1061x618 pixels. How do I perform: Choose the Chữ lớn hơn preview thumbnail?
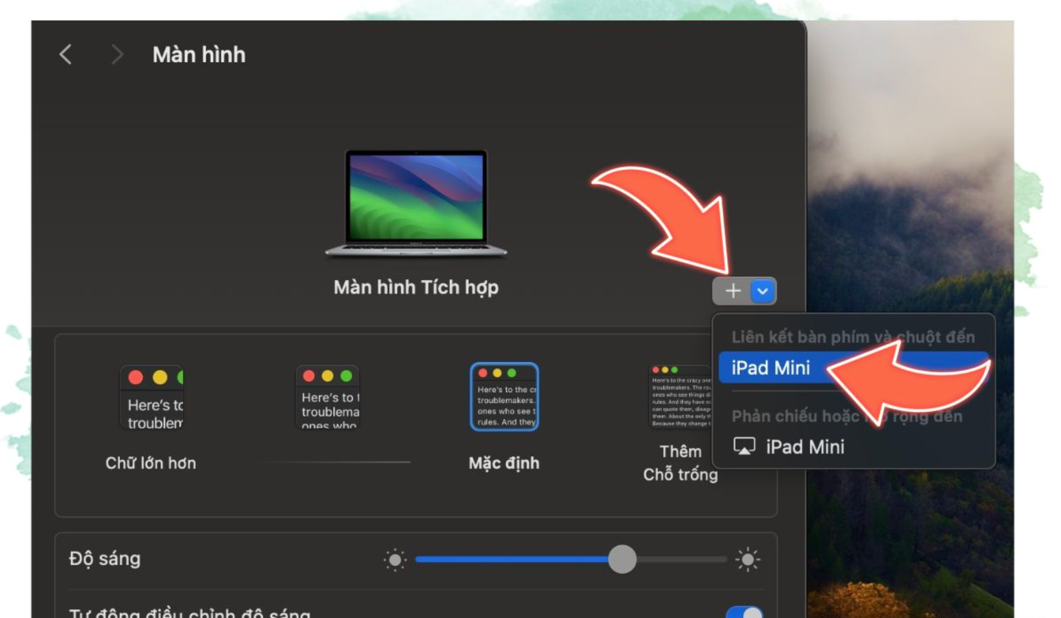pos(151,398)
